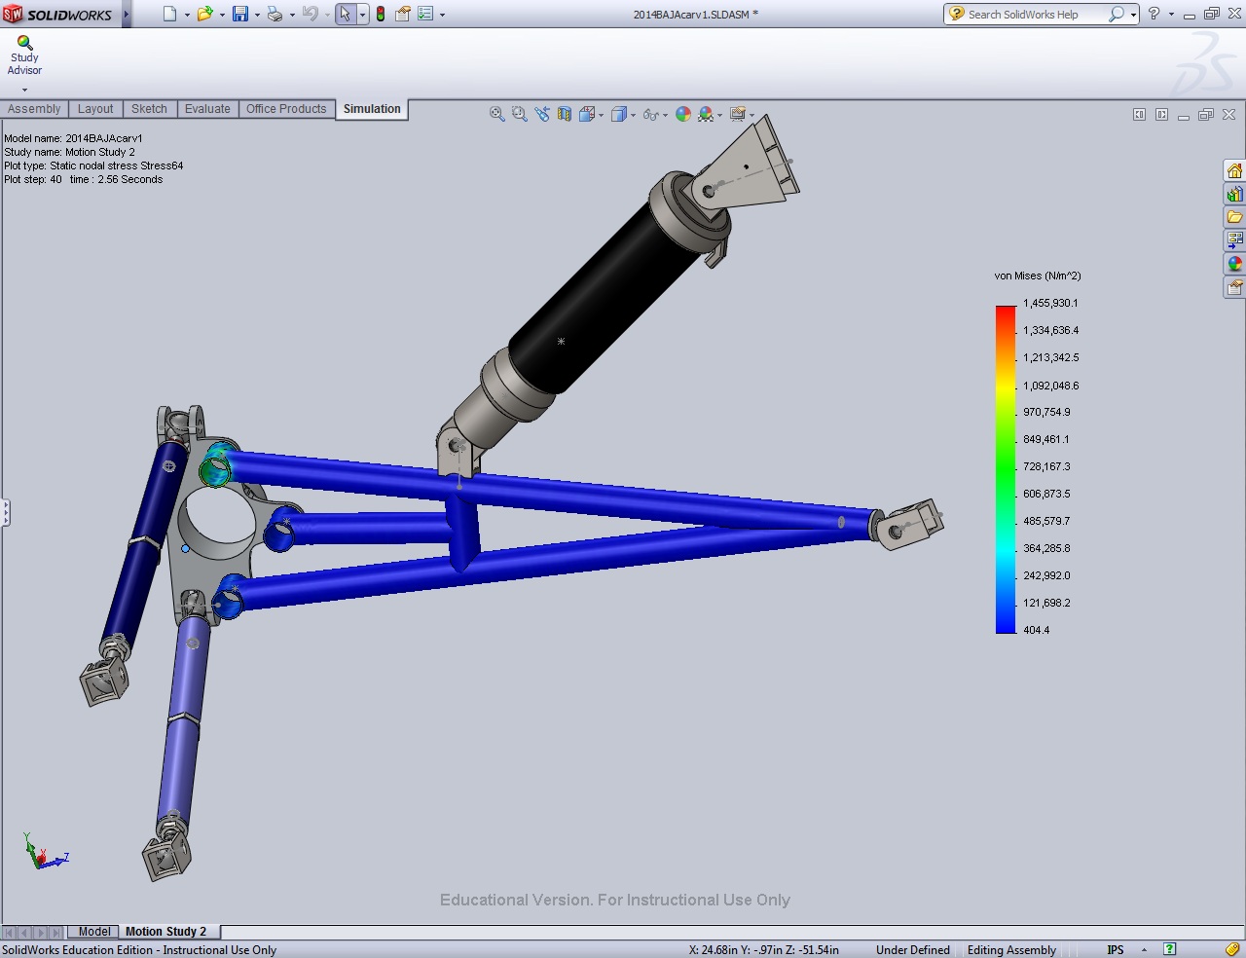Toggle the Section View tool
The image size is (1246, 958).
coord(565,114)
